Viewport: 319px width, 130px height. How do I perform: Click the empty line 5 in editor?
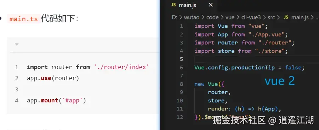[256, 59]
